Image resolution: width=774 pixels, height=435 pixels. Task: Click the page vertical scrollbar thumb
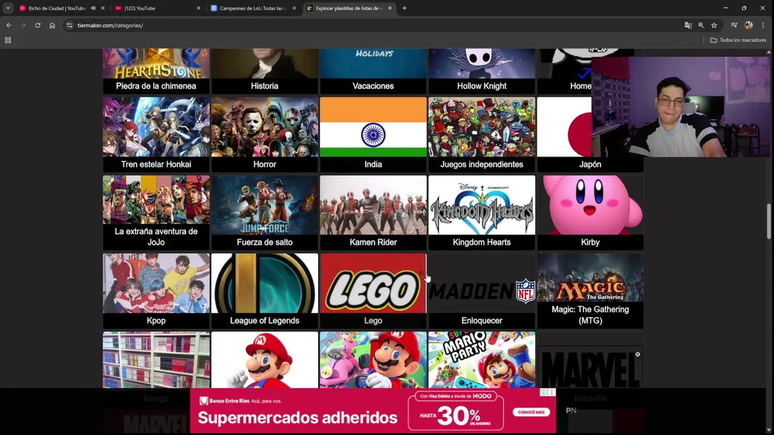pyautogui.click(x=769, y=221)
